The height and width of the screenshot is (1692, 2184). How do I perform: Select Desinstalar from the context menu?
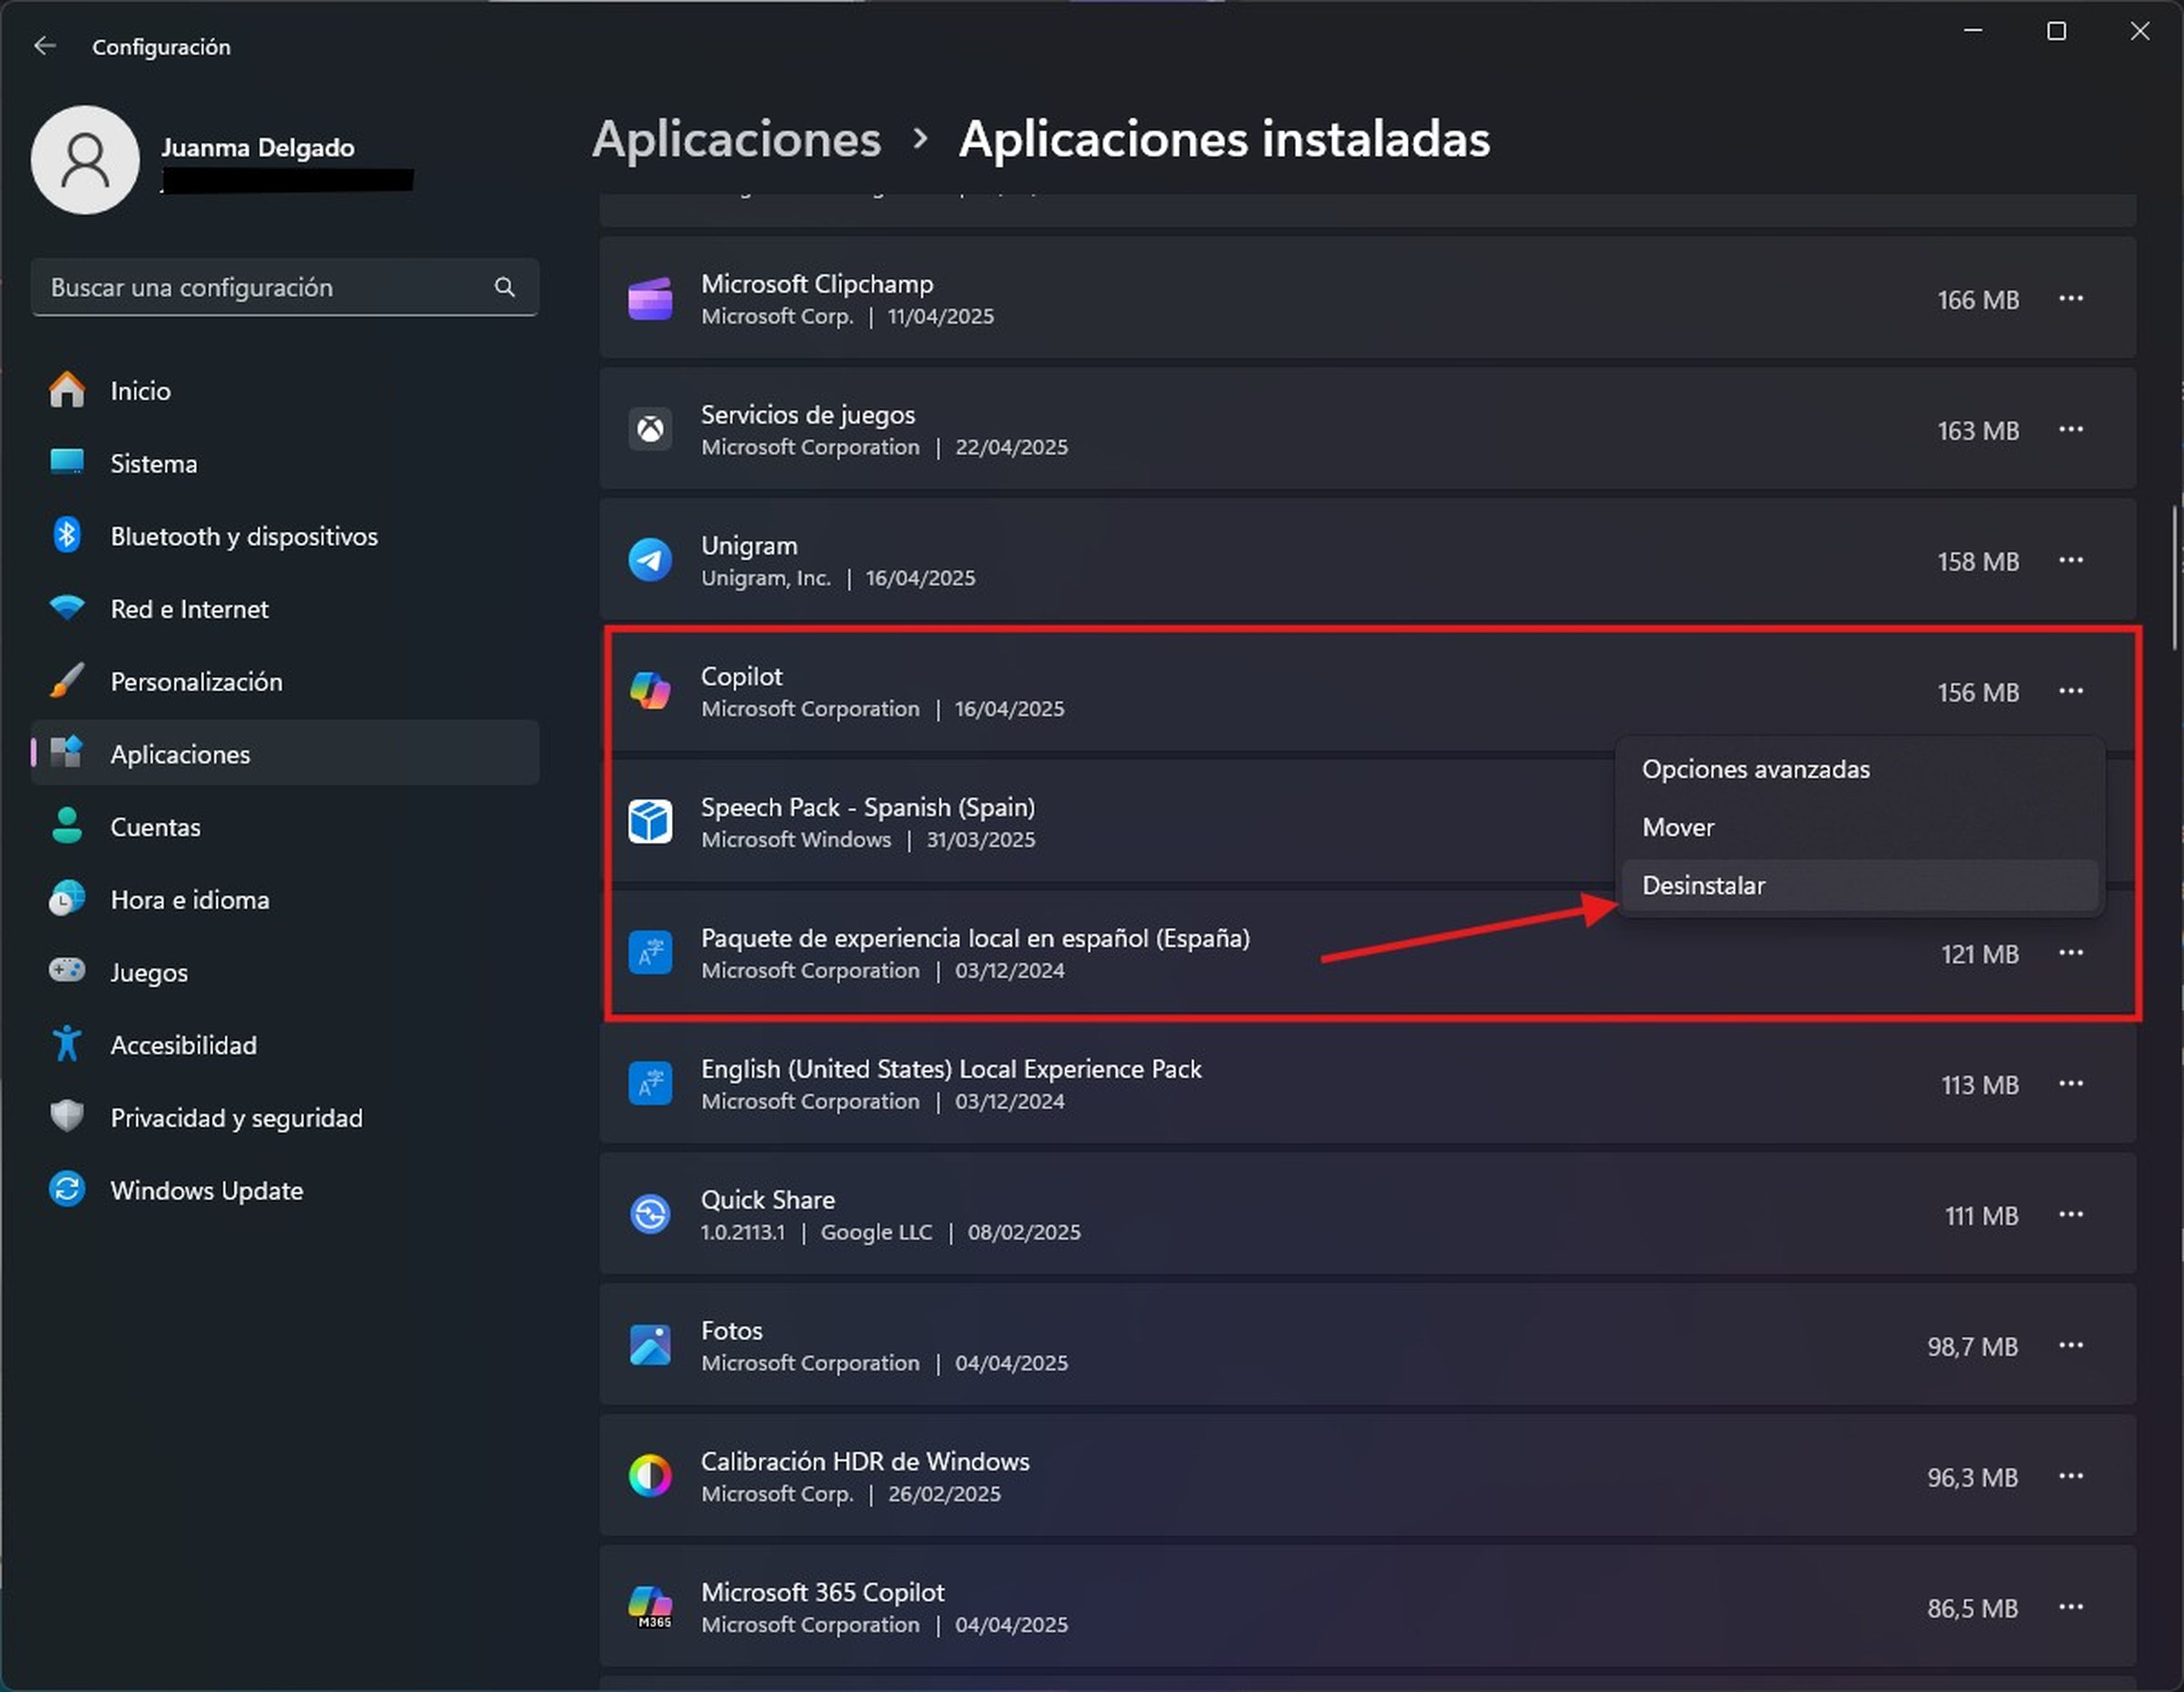(x=1703, y=885)
